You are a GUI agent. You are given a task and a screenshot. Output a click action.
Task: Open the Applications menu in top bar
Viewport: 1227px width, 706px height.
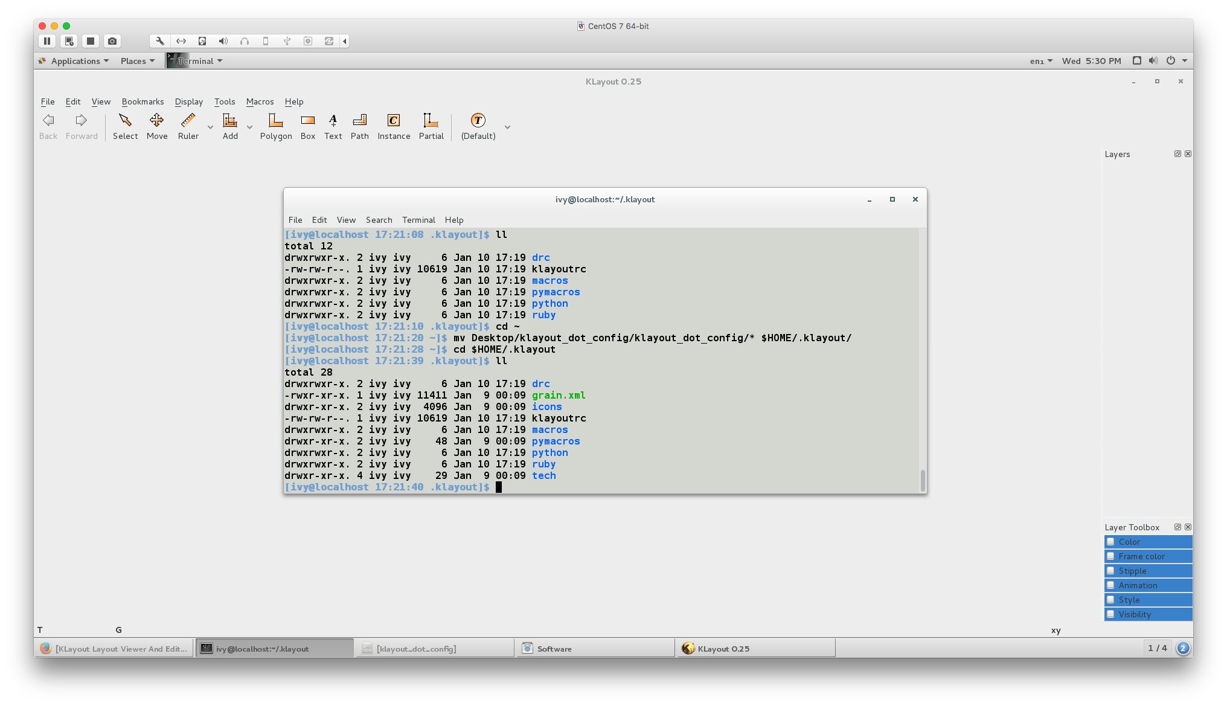[x=74, y=60]
